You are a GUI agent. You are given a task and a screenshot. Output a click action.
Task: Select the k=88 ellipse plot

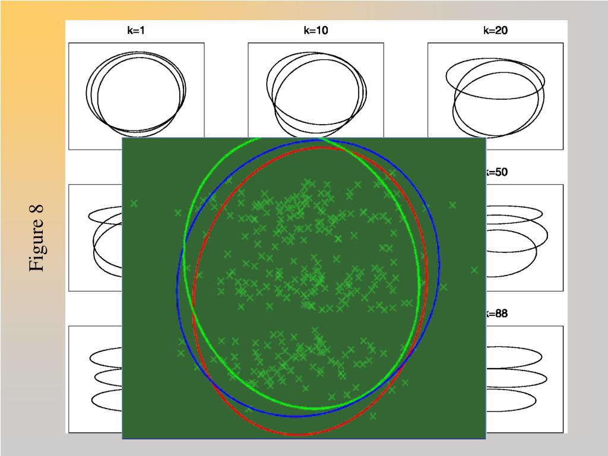point(525,379)
